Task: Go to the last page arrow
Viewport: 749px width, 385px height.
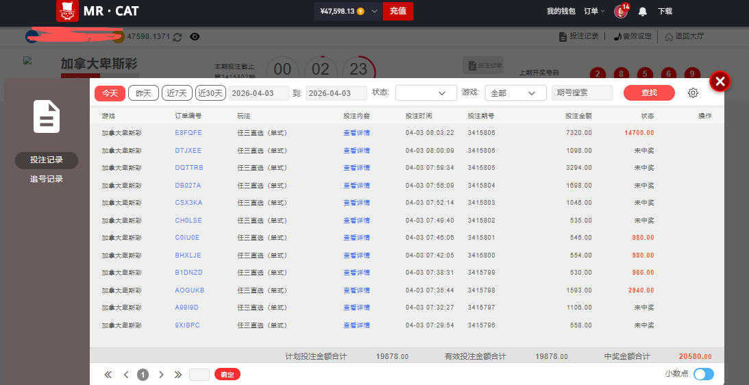Action: [178, 375]
